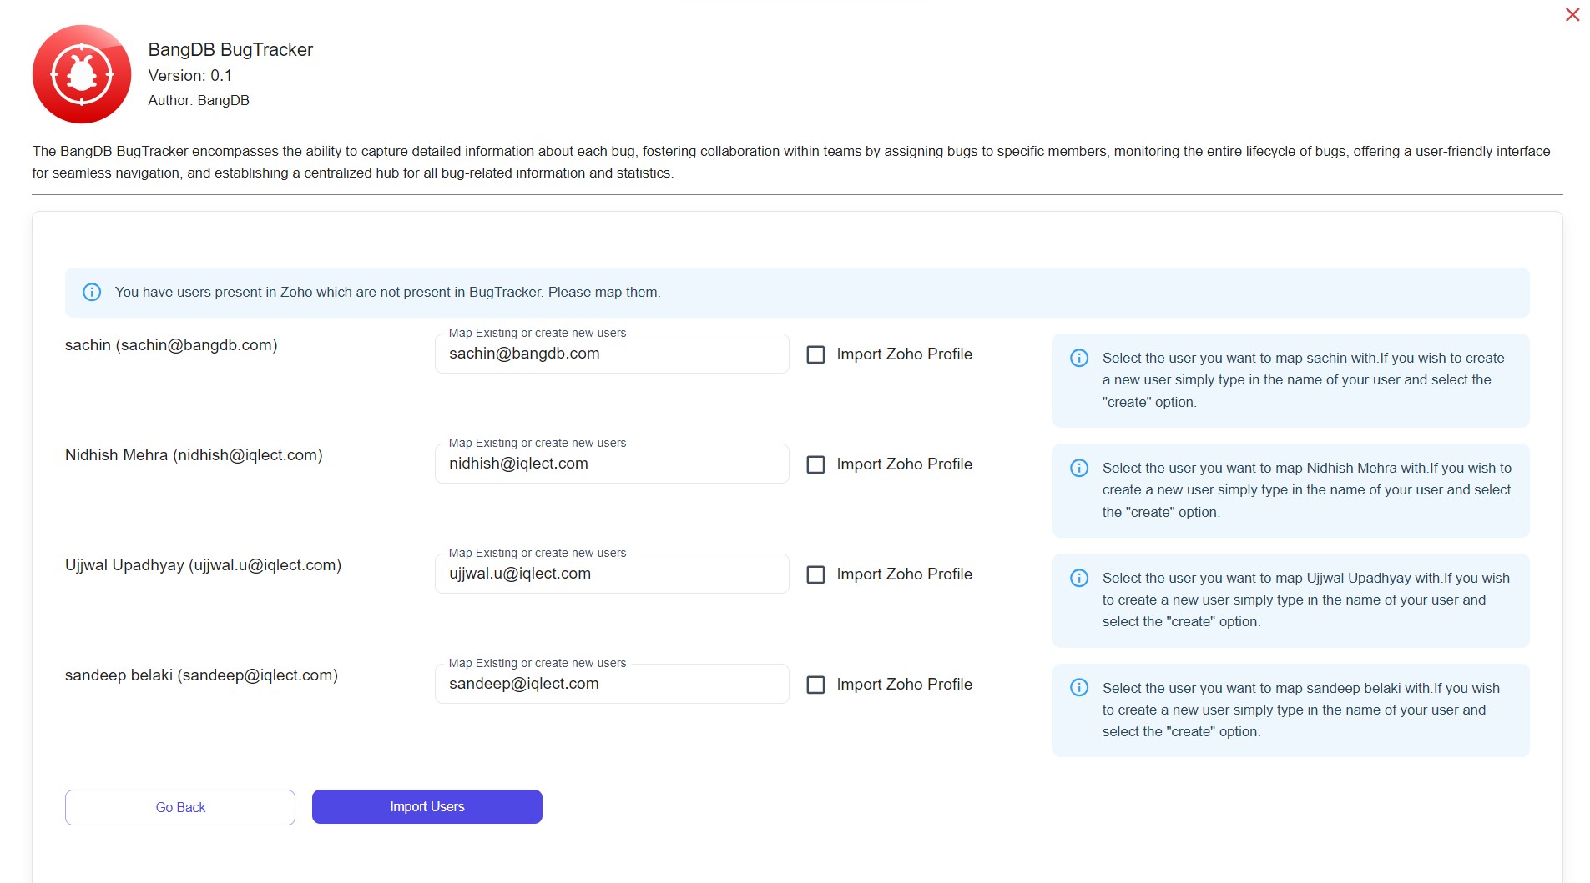
Task: Click the info icon beside the sachin mapping hint
Action: [x=1079, y=358]
